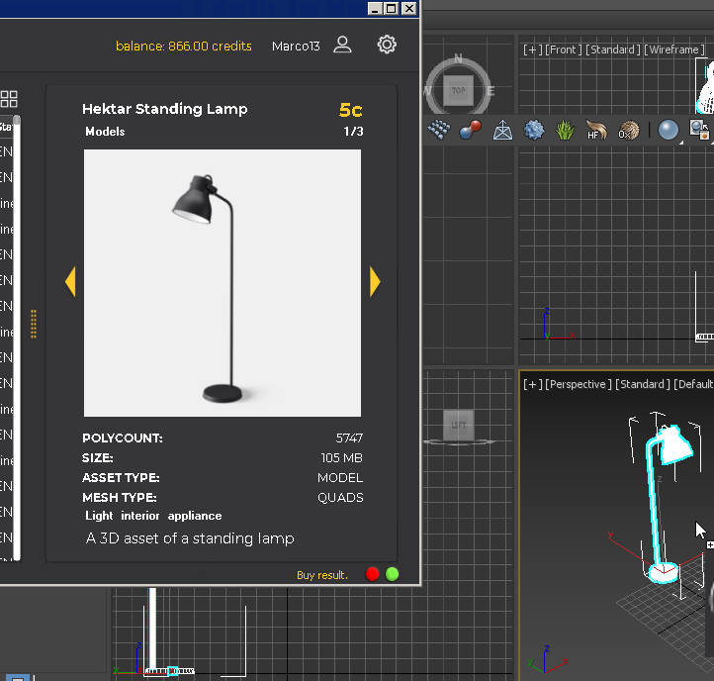Open Perspective viewport plus menu
The width and height of the screenshot is (714, 681).
(532, 384)
